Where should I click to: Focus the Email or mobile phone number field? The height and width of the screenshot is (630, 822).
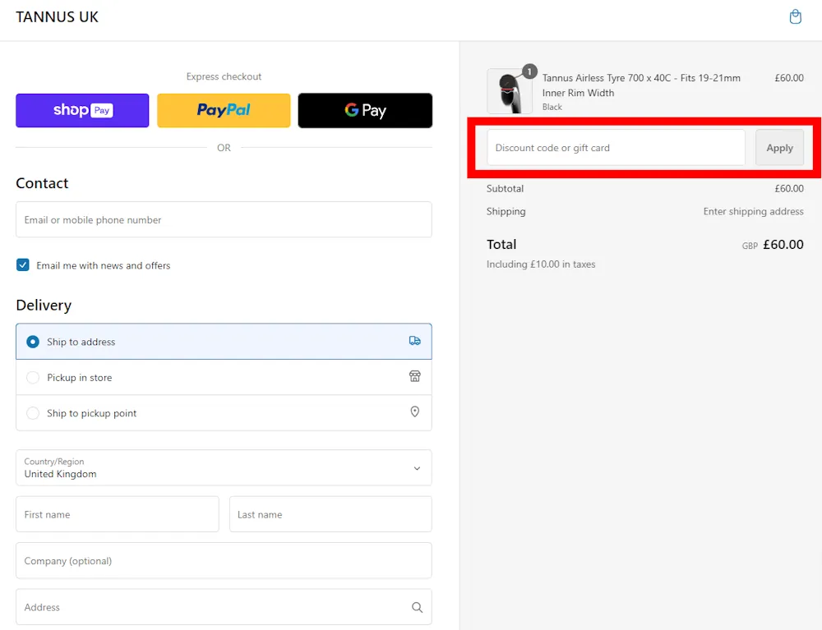click(224, 219)
